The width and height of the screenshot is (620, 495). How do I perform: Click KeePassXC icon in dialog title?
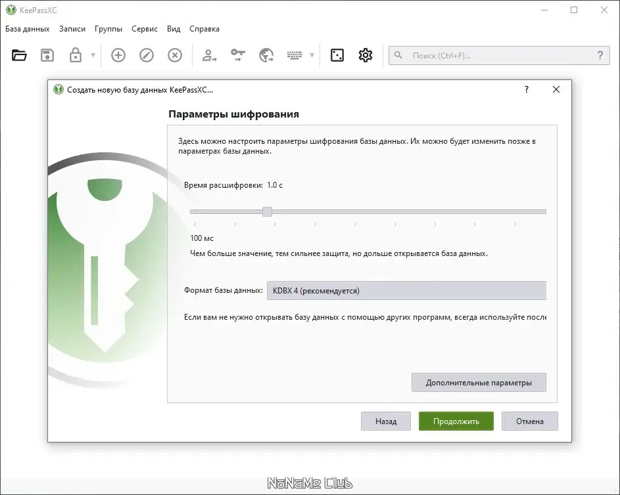tap(59, 89)
